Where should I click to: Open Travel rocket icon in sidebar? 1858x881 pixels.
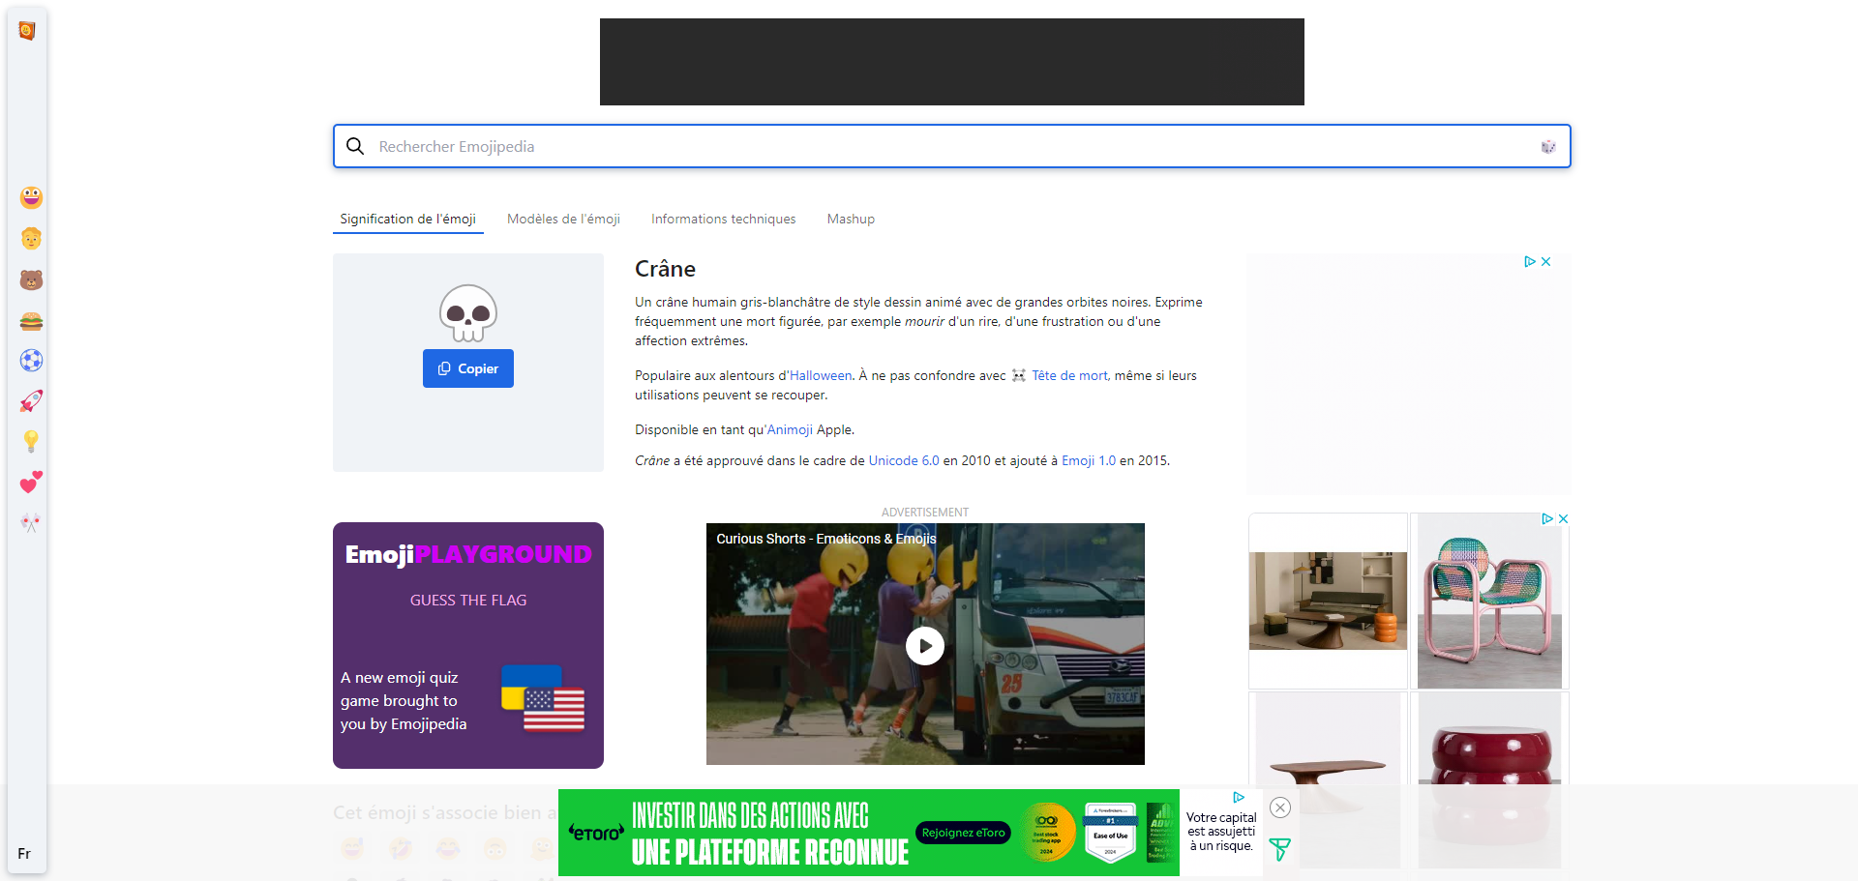[x=31, y=401]
